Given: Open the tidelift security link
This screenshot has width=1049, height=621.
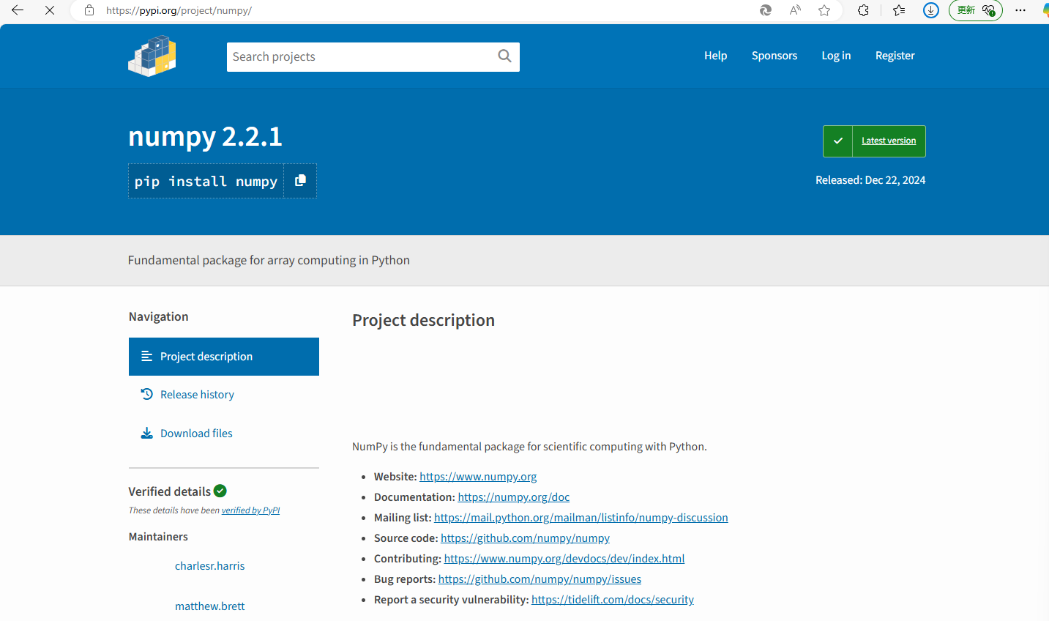Looking at the screenshot, I should point(613,600).
